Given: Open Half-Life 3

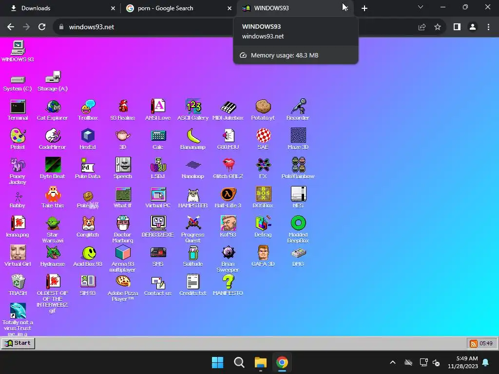Looking at the screenshot, I should [228, 198].
